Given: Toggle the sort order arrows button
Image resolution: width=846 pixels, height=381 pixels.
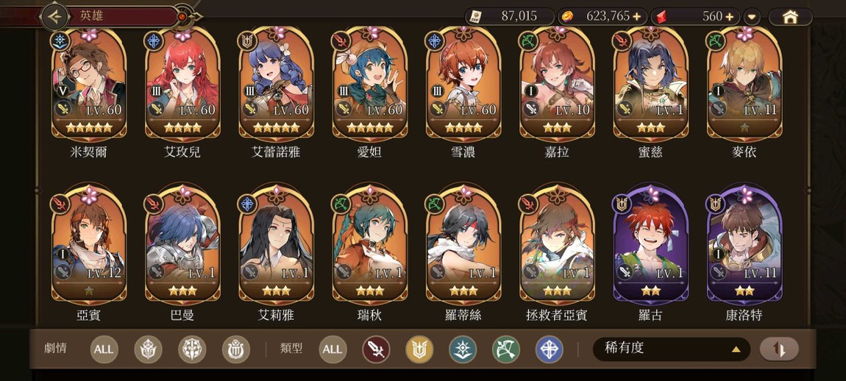Looking at the screenshot, I should click(x=778, y=349).
